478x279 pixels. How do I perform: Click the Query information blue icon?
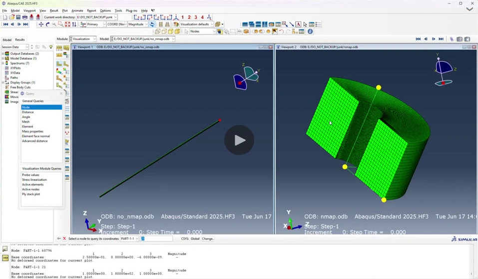point(310,31)
